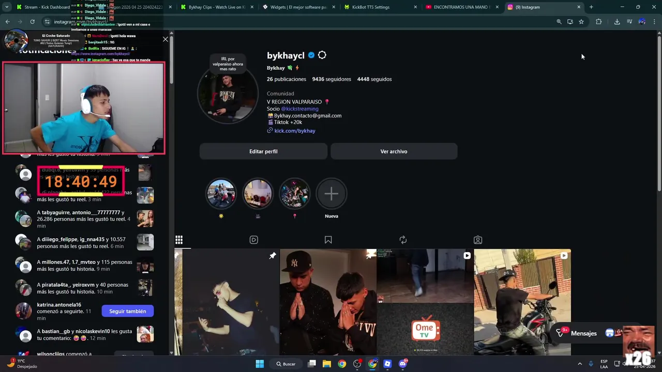Open the Ome TV reel post

(x=425, y=302)
